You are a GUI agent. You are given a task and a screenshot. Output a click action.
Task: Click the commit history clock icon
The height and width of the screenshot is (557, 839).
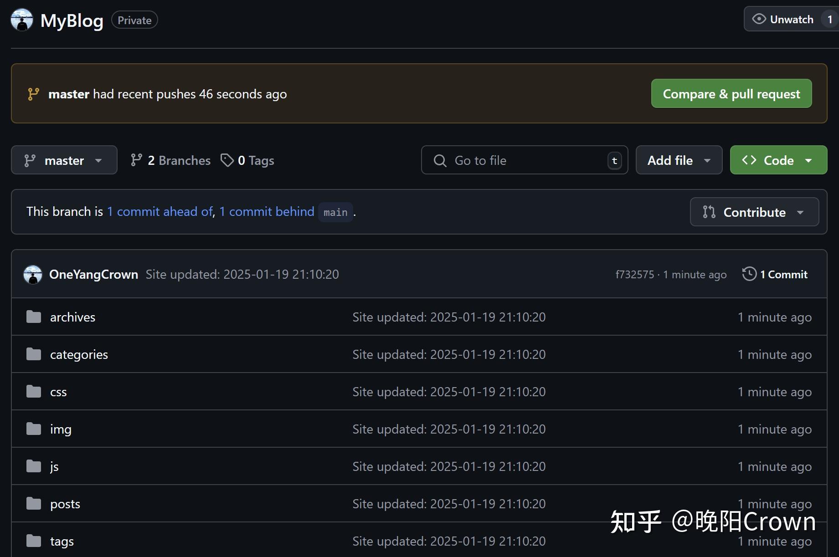749,274
